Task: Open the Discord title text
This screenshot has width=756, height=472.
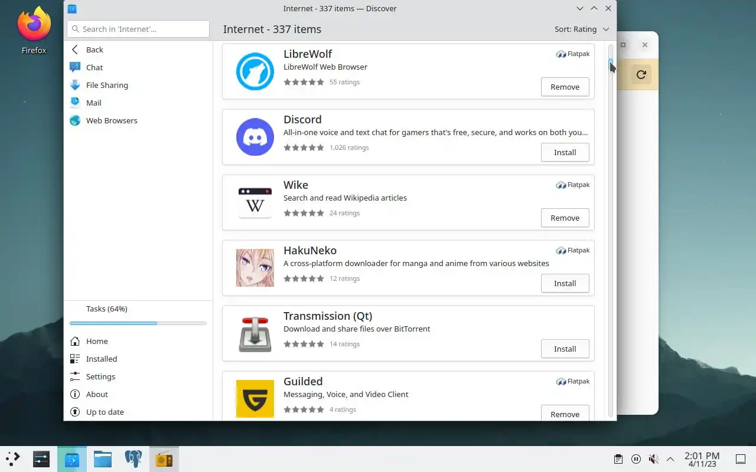Action: coord(302,119)
